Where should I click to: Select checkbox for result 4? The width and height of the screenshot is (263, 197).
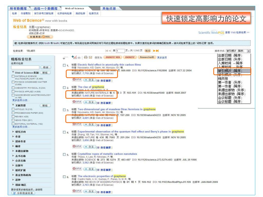[x=64, y=132]
